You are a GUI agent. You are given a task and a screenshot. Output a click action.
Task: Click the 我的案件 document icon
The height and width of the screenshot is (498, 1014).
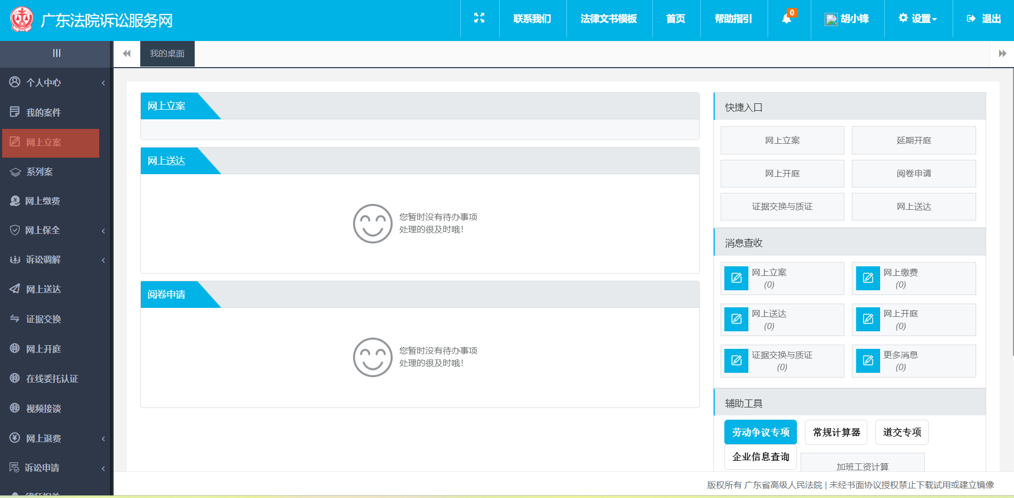[15, 112]
